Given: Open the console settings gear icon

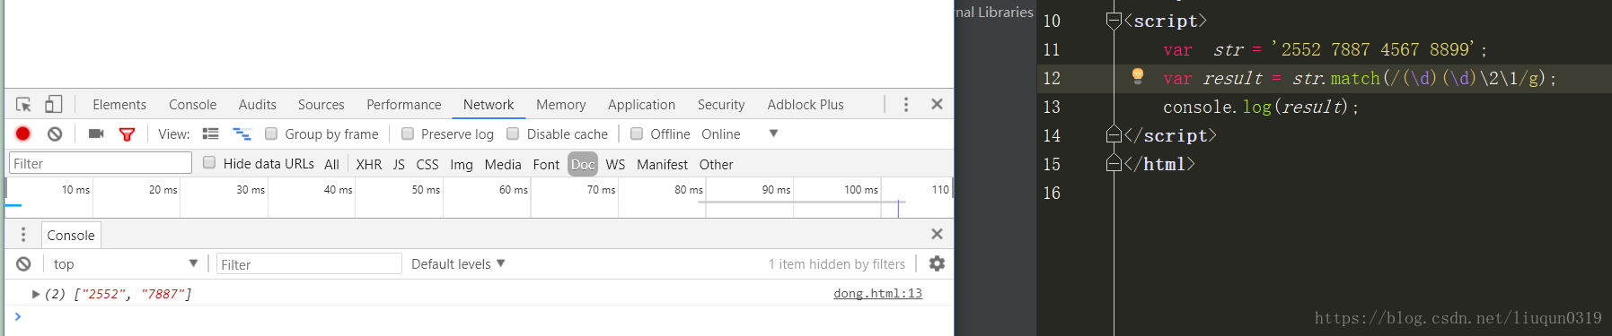Looking at the screenshot, I should click(x=937, y=263).
